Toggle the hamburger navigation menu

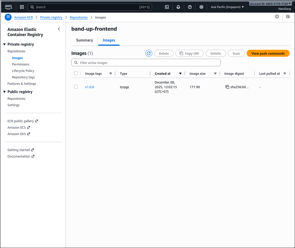[x=8, y=17]
